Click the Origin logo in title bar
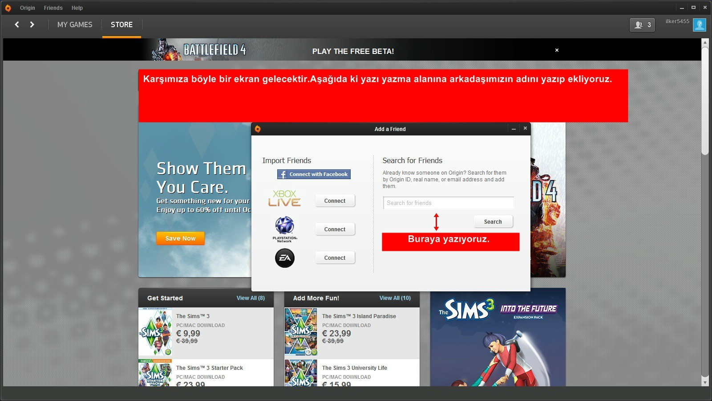The image size is (712, 401). (x=8, y=8)
